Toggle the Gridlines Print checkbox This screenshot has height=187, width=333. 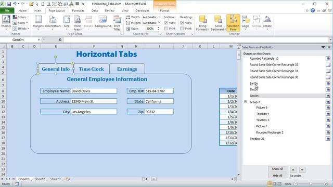coord(166,29)
